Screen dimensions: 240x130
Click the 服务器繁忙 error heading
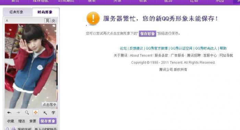(x=160, y=18)
